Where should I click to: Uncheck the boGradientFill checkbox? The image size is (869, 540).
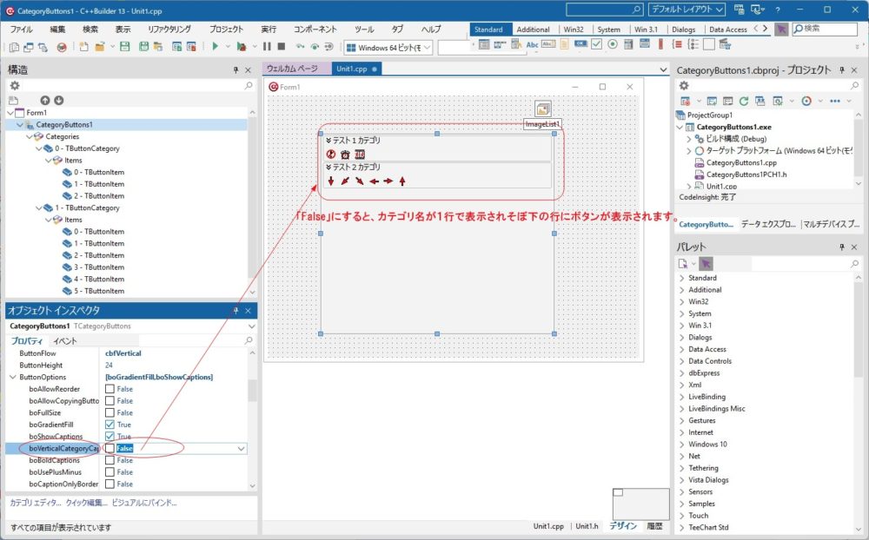point(109,425)
